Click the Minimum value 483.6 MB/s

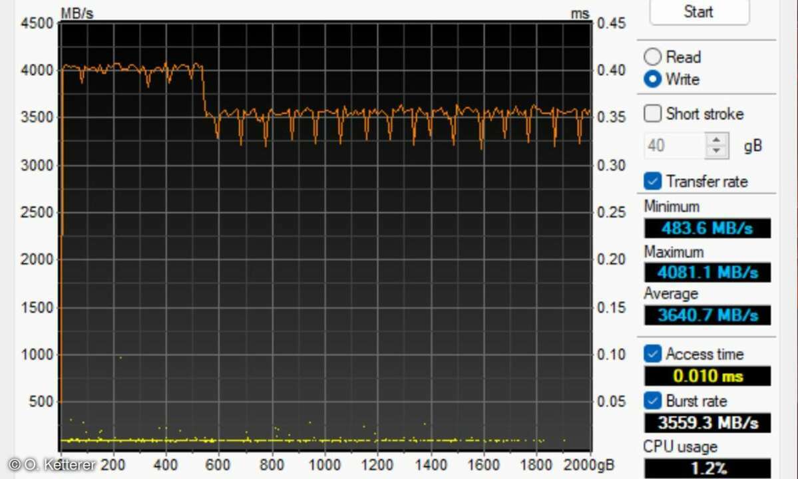(707, 228)
